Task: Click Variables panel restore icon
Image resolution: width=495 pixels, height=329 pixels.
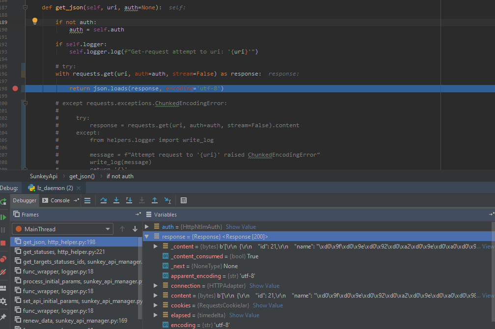Action: click(492, 215)
